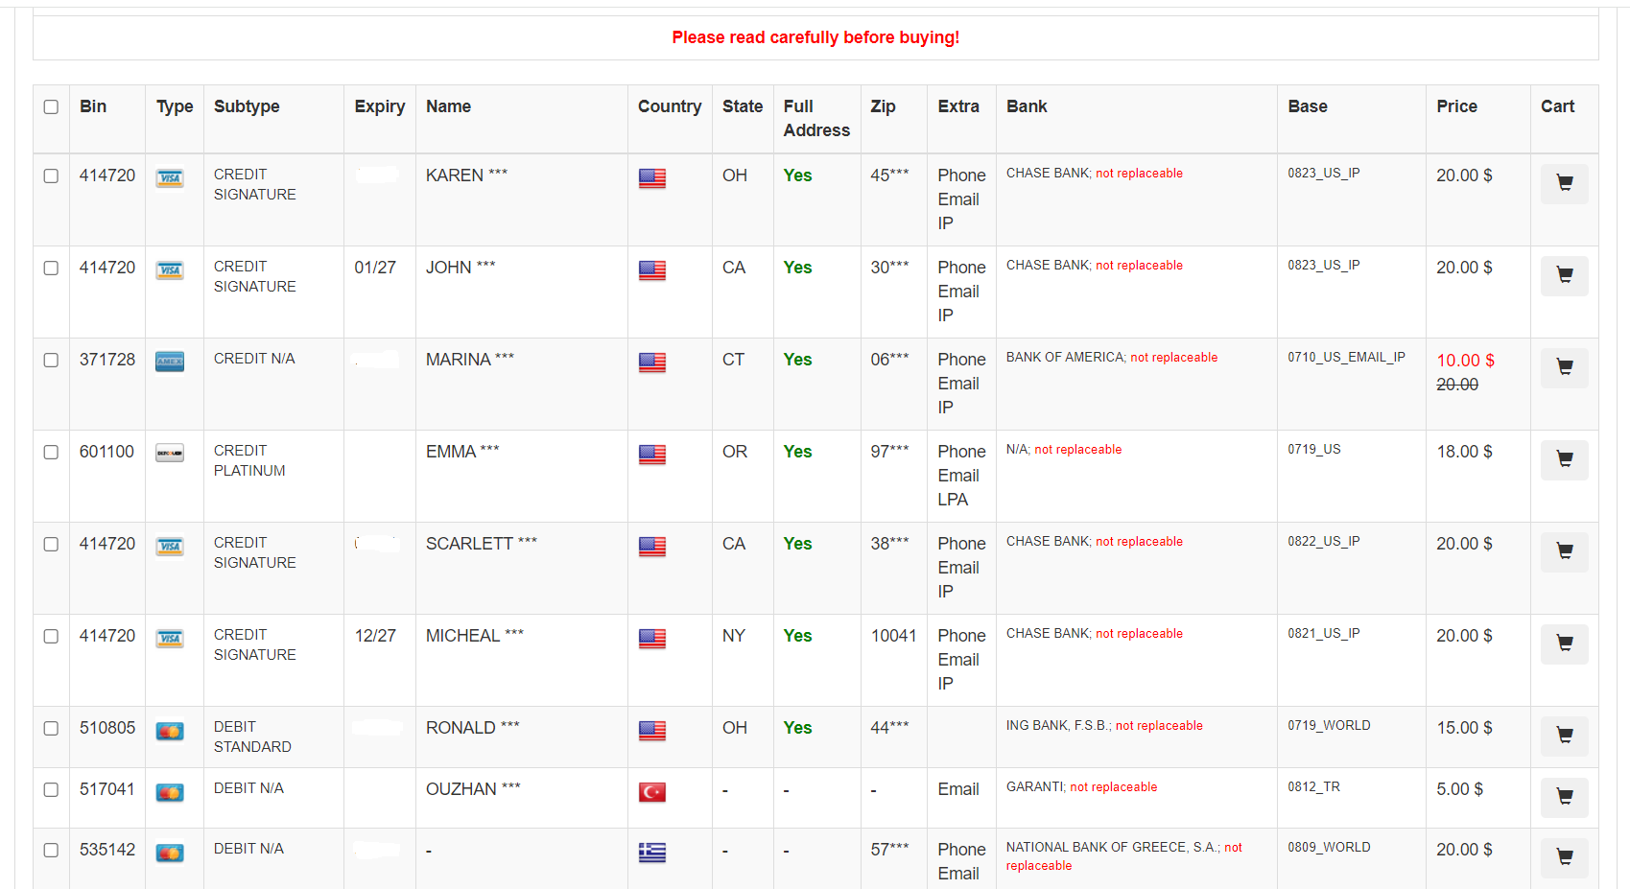Viewport: 1630px width, 889px height.
Task: Tick the checkbox for the MICHEAL row
Action: pyautogui.click(x=51, y=637)
